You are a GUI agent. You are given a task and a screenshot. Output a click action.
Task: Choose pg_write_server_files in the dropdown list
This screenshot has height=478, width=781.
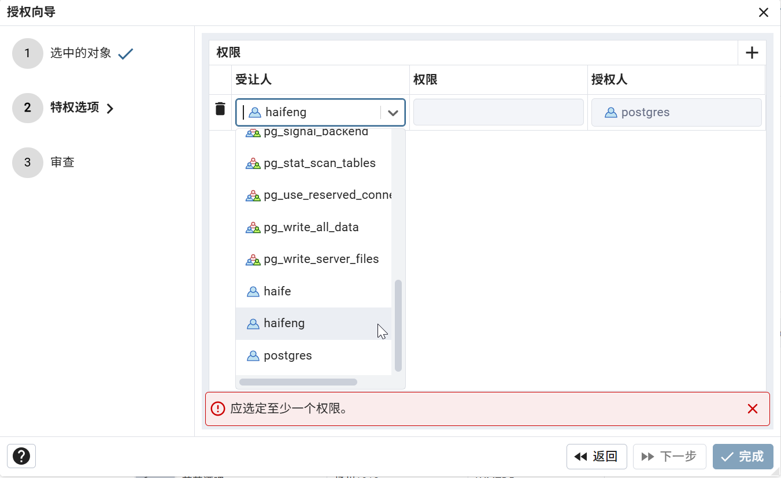click(321, 260)
